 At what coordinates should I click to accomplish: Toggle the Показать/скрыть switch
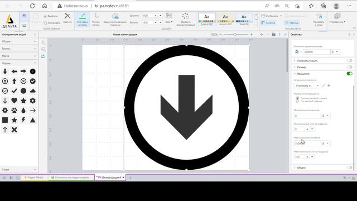350,61
